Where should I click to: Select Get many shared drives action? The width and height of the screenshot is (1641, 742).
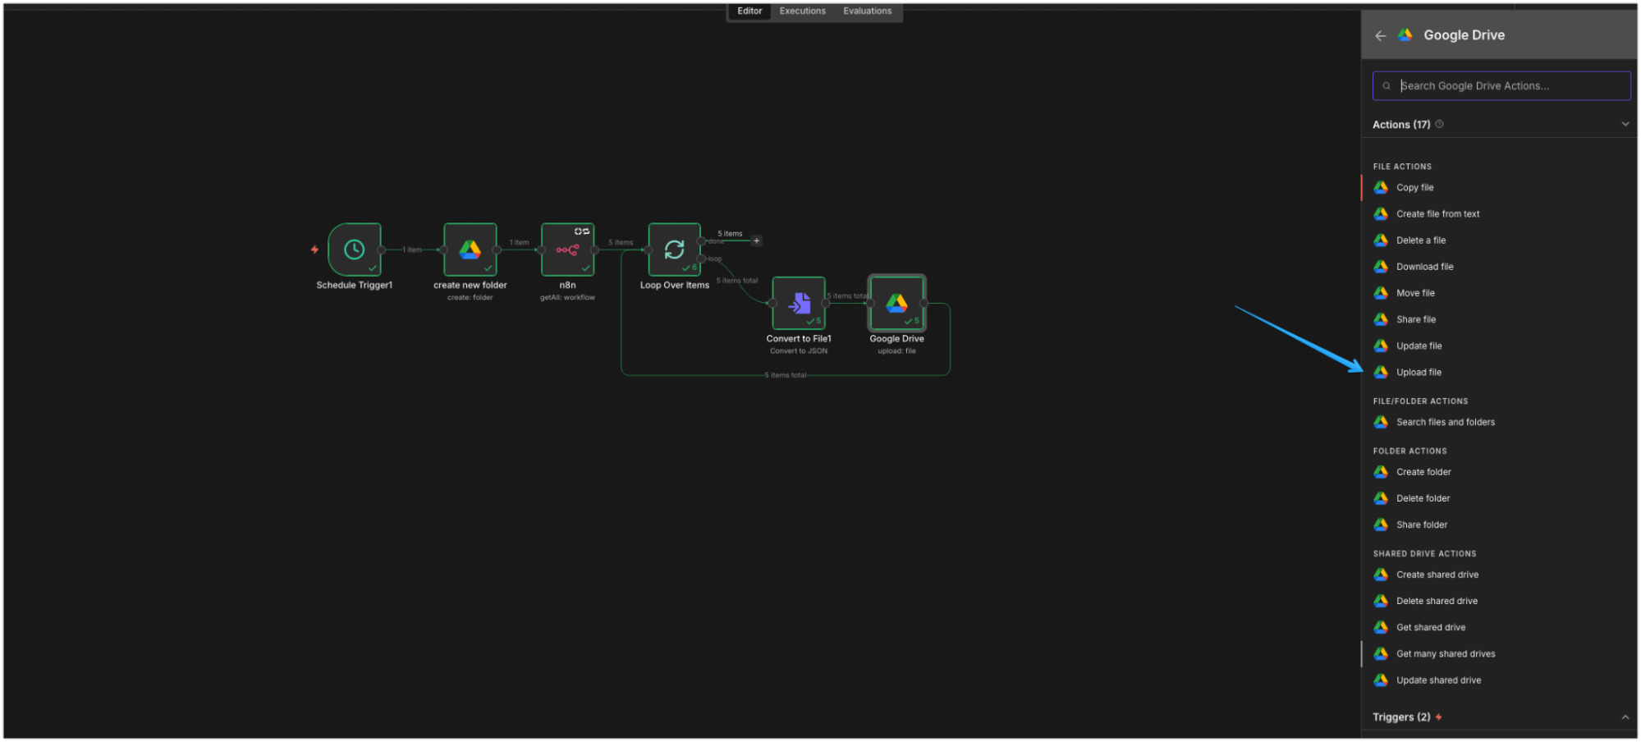tap(1445, 654)
